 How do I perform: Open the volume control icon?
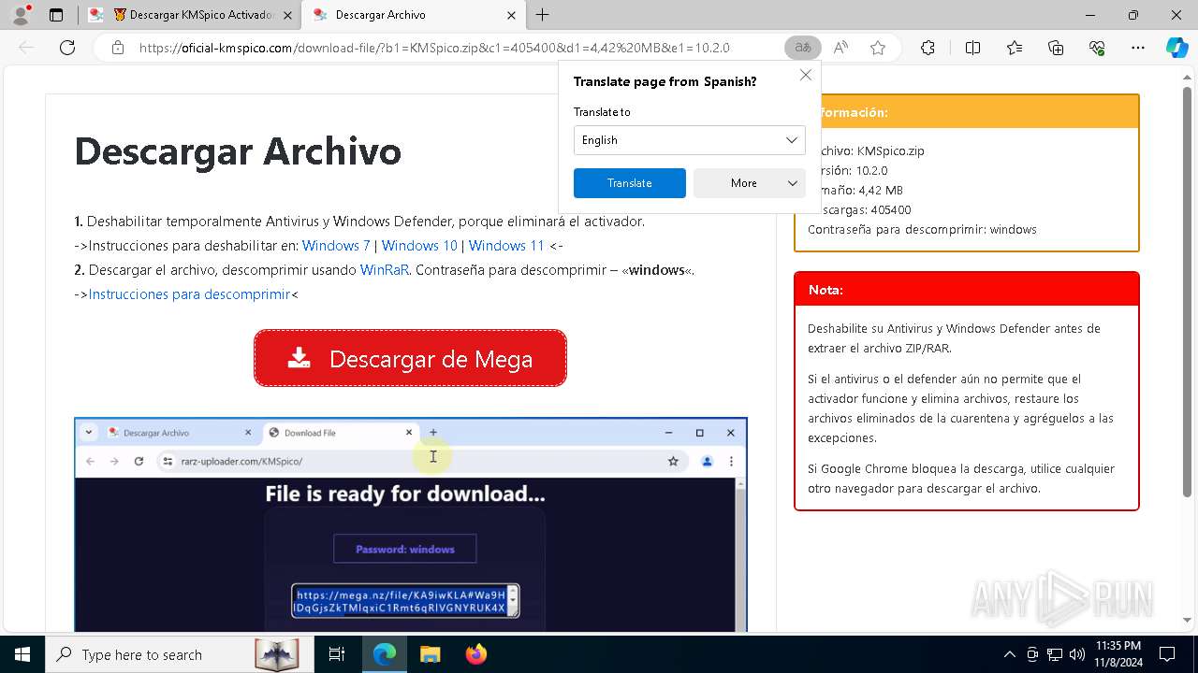point(1077,654)
